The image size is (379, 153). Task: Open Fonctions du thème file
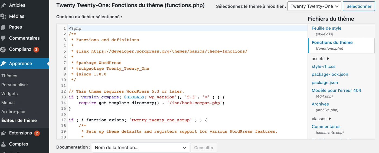point(332,43)
